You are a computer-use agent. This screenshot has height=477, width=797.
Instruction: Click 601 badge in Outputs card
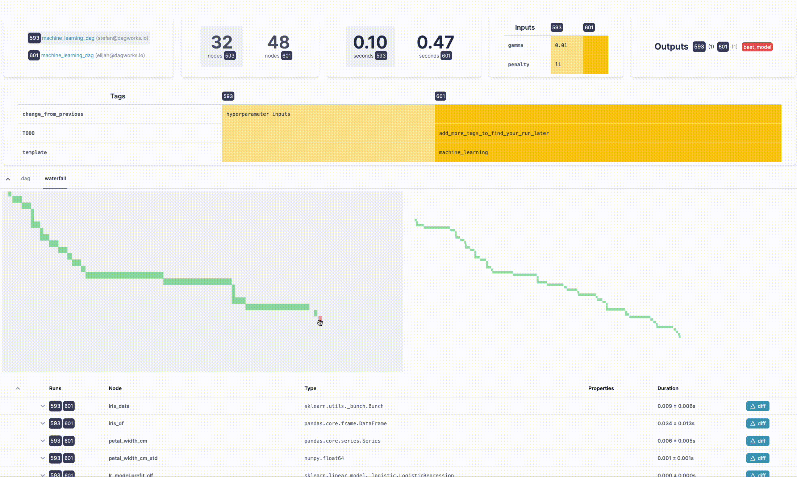pyautogui.click(x=722, y=47)
